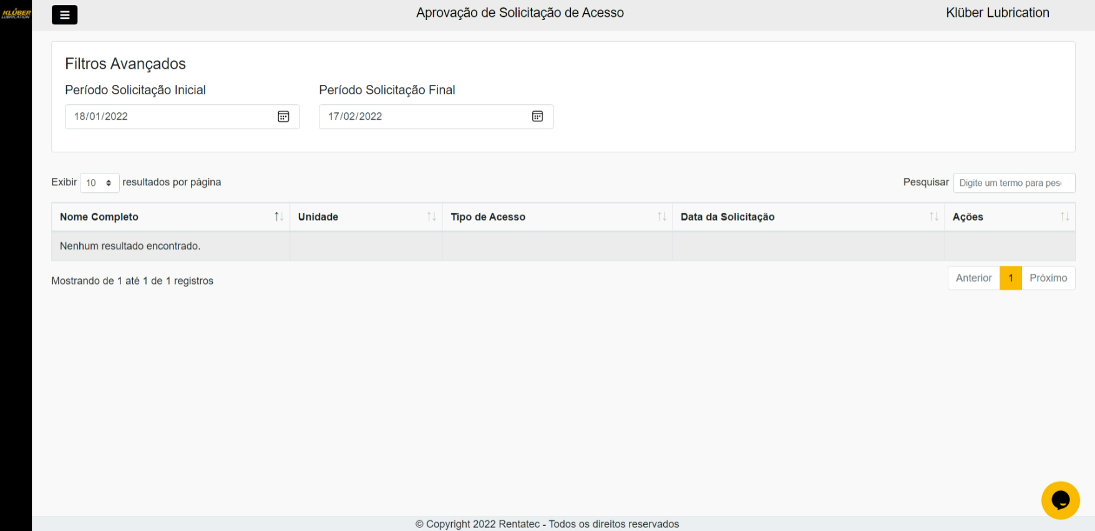The image size is (1095, 531).
Task: Open calendar for Período Solicitação Inicial
Action: click(283, 117)
